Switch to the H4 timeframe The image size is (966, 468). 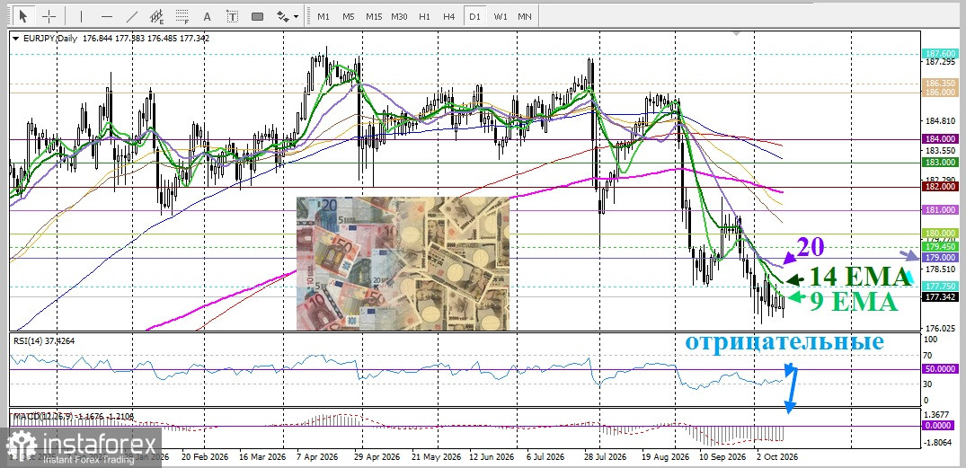pyautogui.click(x=449, y=17)
